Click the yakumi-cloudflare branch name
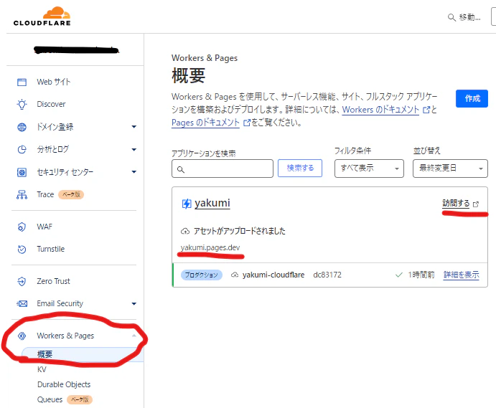This screenshot has height=408, width=496. (x=273, y=275)
